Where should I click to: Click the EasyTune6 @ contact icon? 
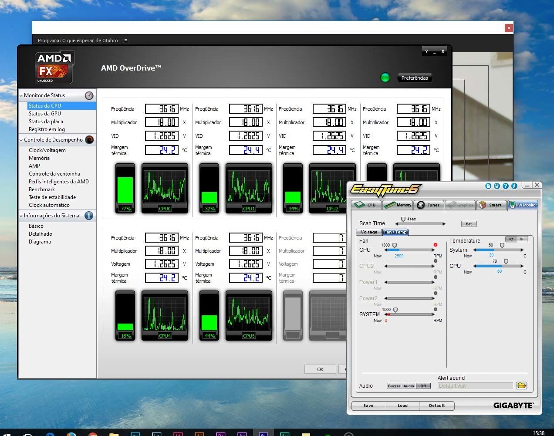point(497,186)
